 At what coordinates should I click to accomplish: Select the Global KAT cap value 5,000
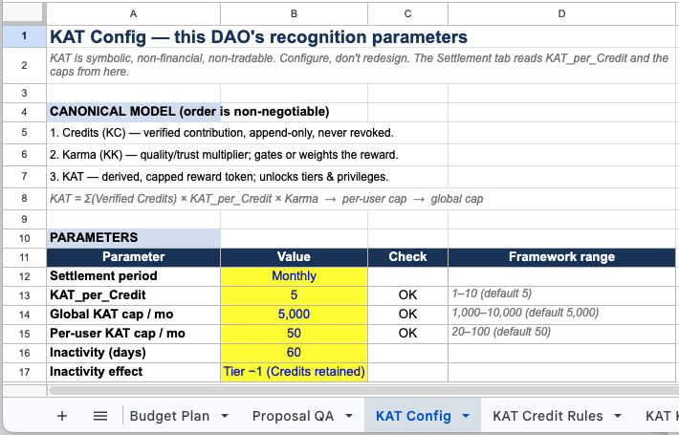pyautogui.click(x=294, y=315)
